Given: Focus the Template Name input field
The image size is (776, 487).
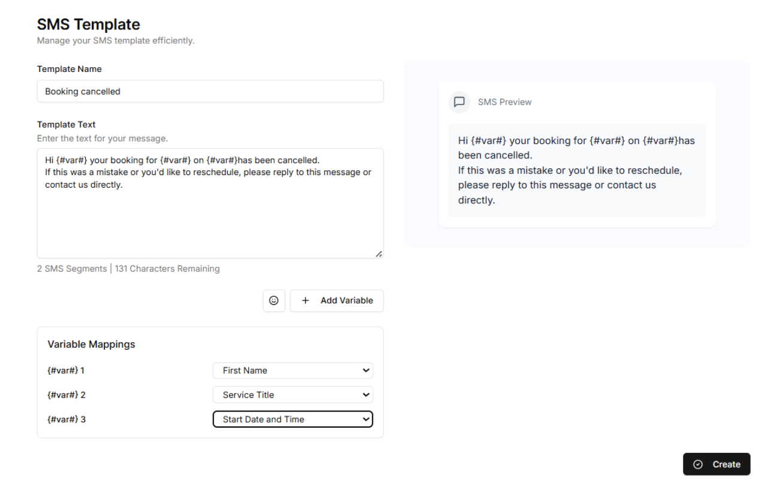Looking at the screenshot, I should (x=210, y=92).
